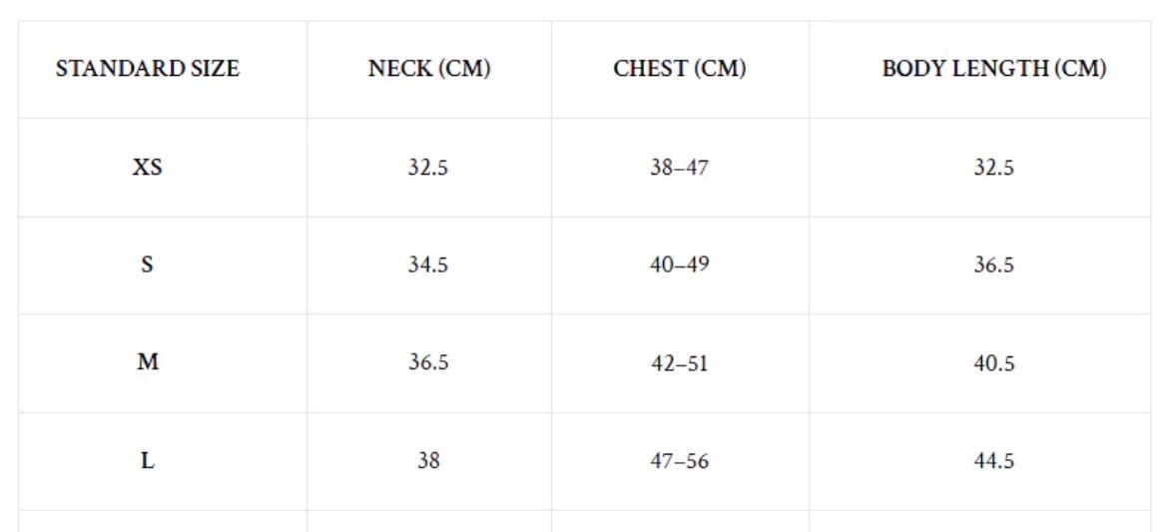Click the STANDARD SIZE column header
This screenshot has height=532, width=1168.
148,69
